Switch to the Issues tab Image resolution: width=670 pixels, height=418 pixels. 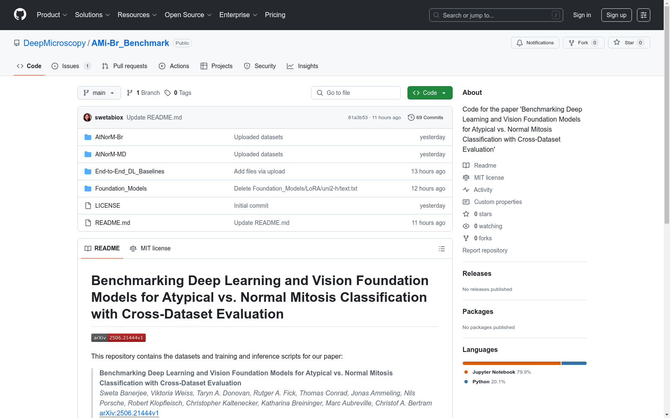(x=71, y=66)
